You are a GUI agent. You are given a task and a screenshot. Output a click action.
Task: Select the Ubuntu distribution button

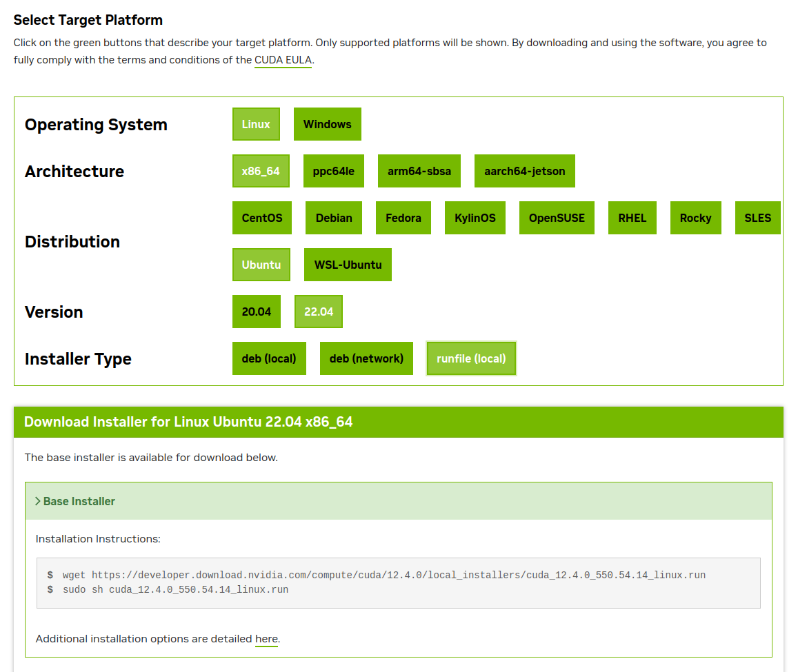pos(261,265)
